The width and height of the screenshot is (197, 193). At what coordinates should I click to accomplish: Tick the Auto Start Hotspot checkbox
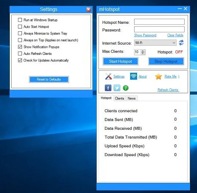coord(20,27)
